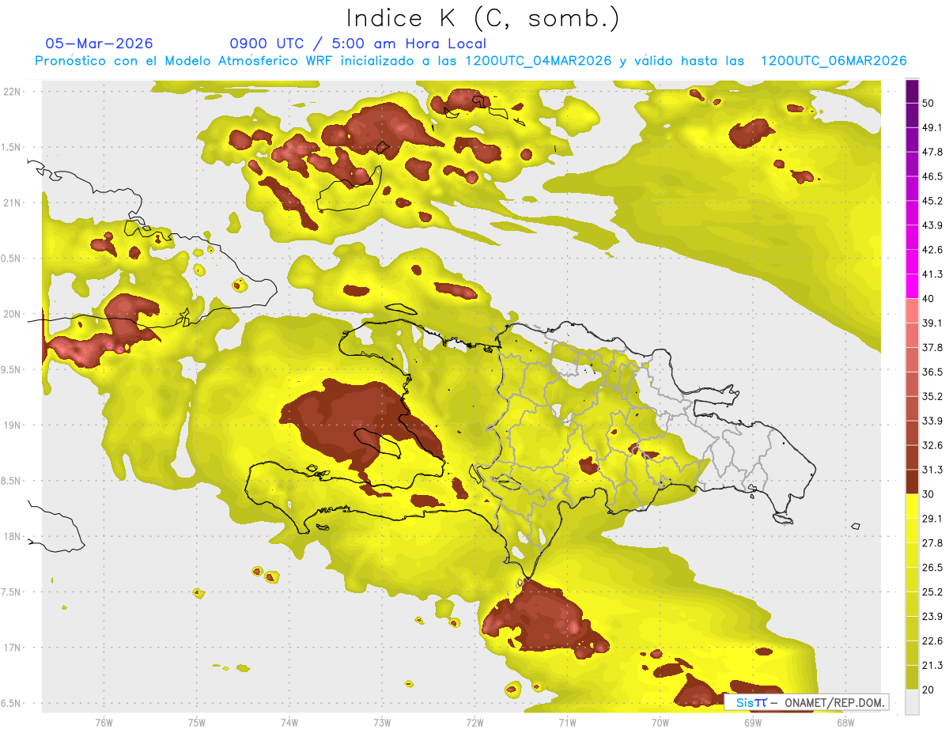
Task: Select the date text '05-Mar-2026'
Action: click(x=99, y=43)
